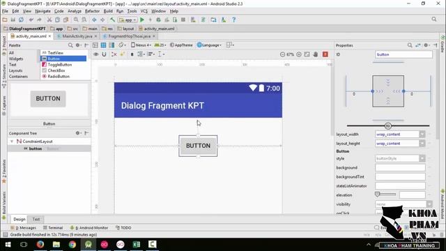
Task: Open the Messages tool window
Action: [x=24, y=228]
